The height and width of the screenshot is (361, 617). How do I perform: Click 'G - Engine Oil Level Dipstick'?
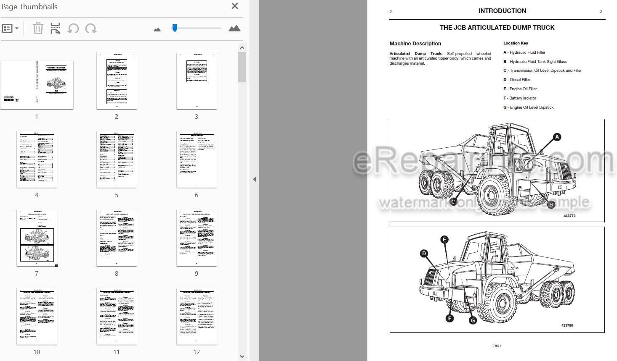[528, 107]
